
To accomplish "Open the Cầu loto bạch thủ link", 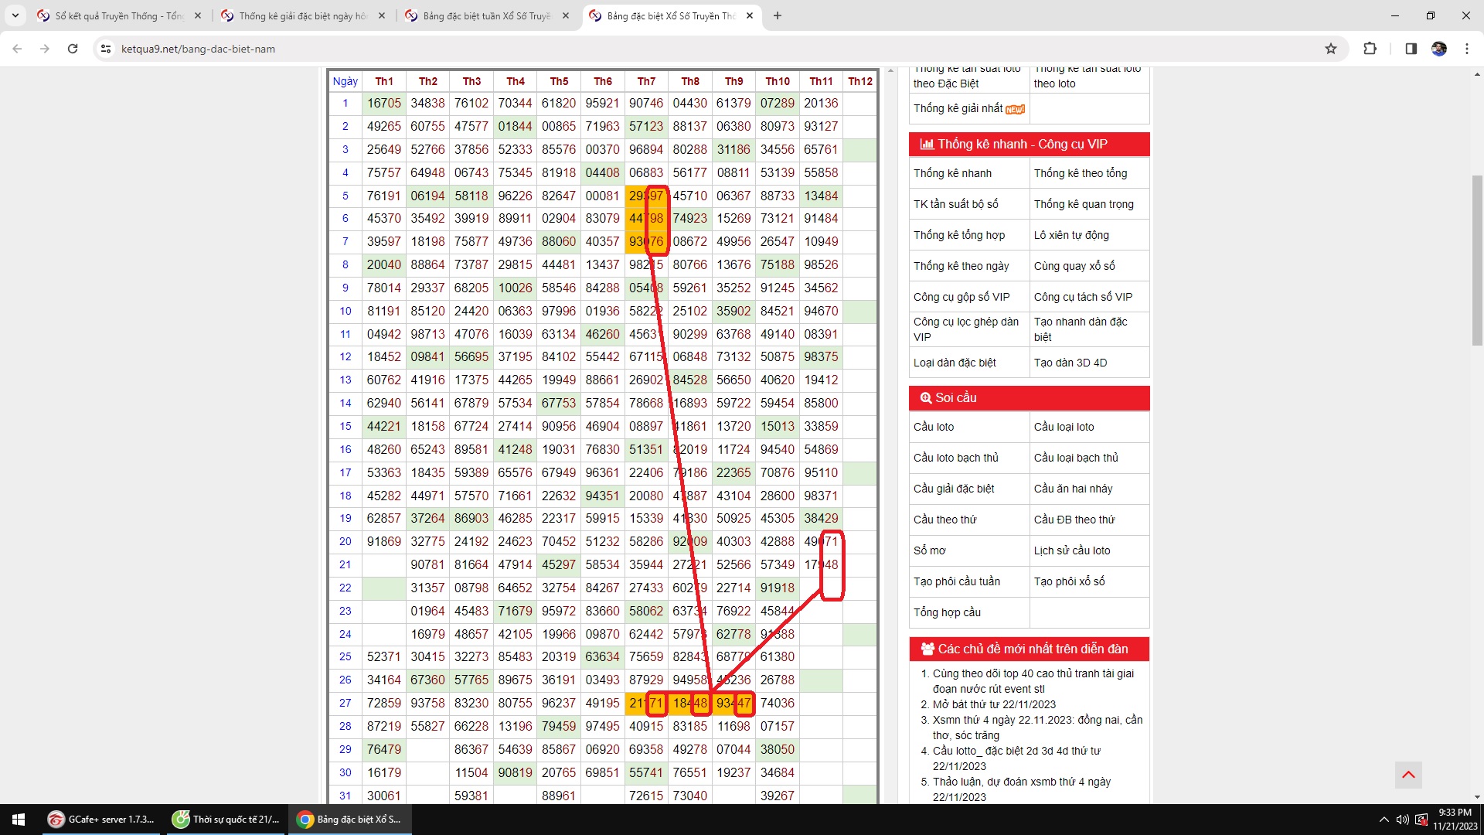I will [x=955, y=458].
